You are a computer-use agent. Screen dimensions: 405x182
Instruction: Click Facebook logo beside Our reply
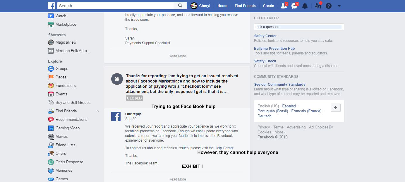[116, 116]
